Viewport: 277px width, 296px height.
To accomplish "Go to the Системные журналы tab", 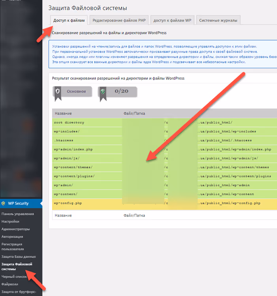I will pos(218,20).
